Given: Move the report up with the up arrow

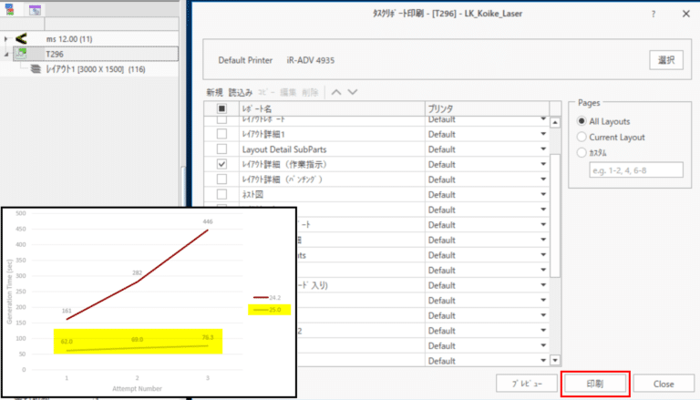Looking at the screenshot, I should pyautogui.click(x=335, y=92).
